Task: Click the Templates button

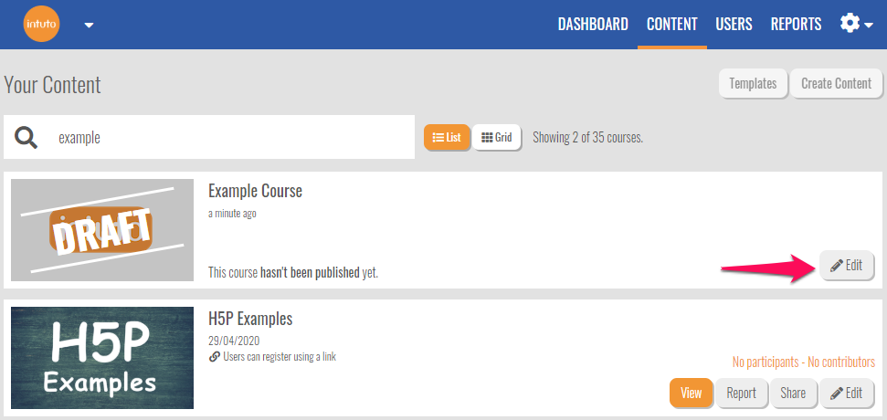Action: pyautogui.click(x=753, y=83)
